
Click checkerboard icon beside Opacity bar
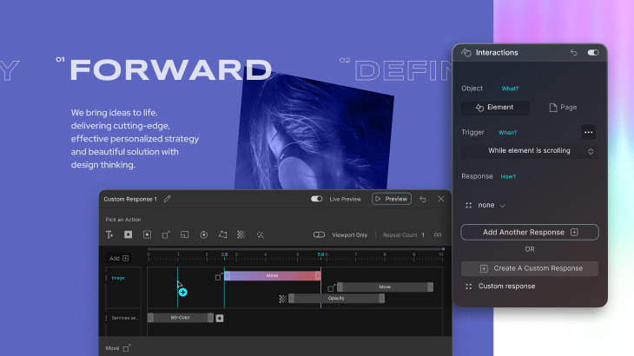click(x=282, y=299)
